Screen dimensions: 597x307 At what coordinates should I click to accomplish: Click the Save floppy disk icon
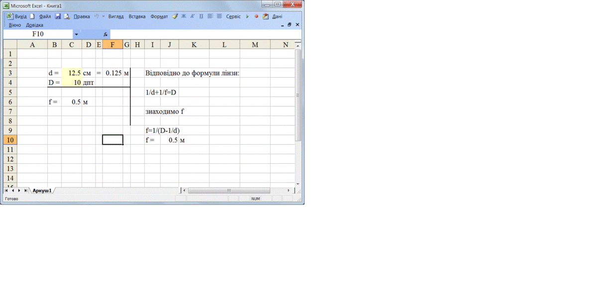58,16
